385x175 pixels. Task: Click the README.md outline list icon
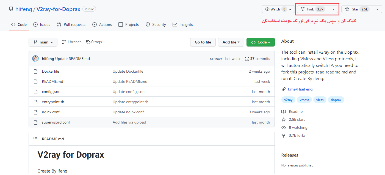35,139
